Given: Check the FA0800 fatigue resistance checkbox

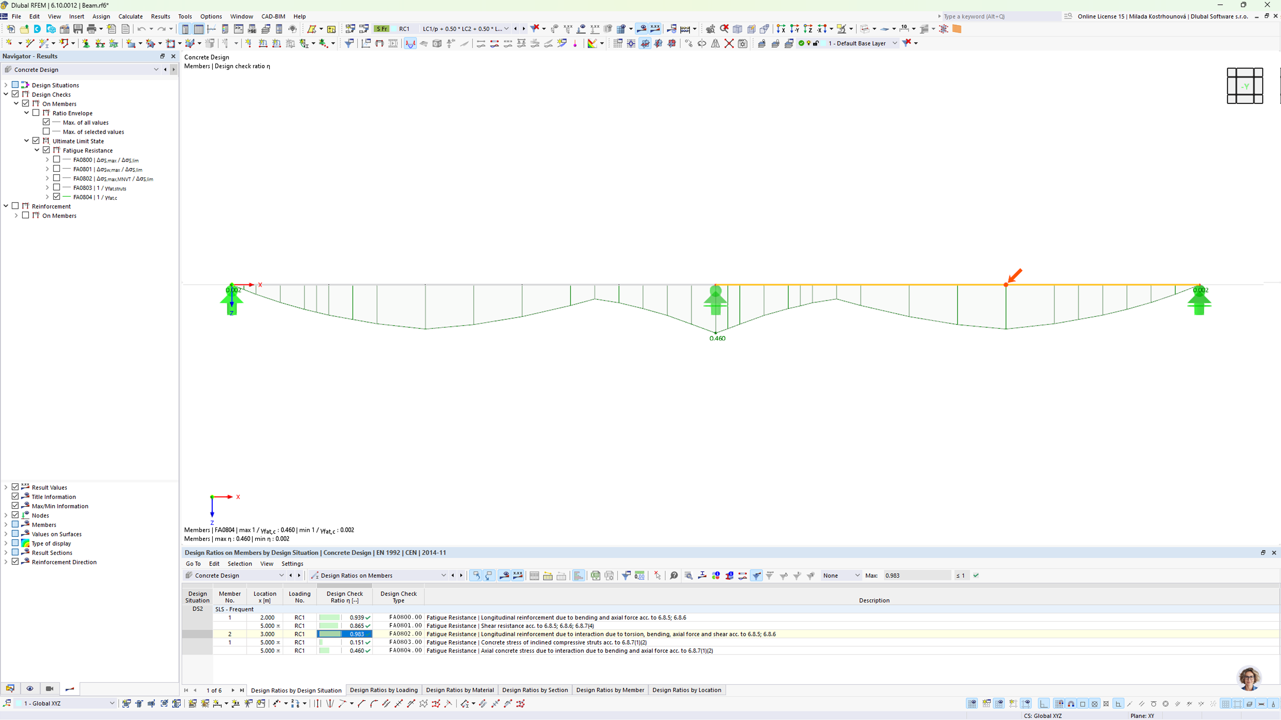Looking at the screenshot, I should point(56,159).
